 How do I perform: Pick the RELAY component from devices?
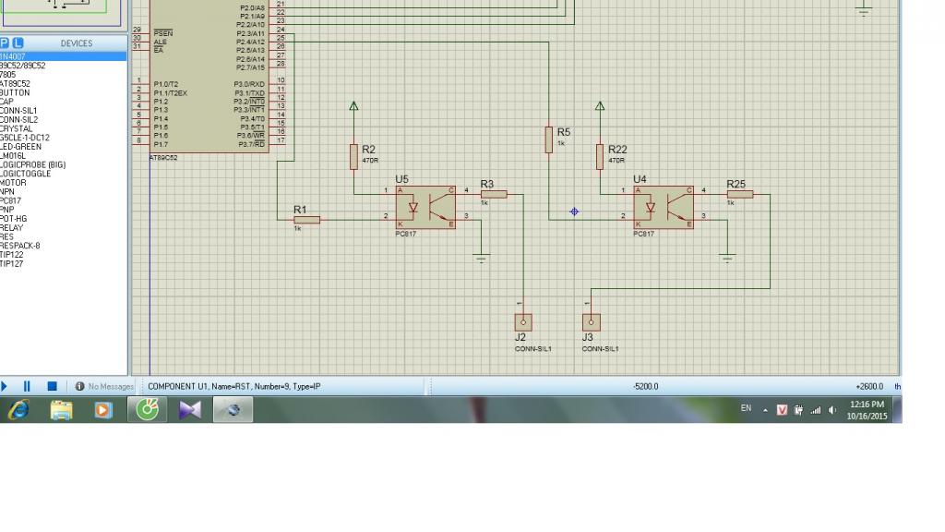click(12, 227)
